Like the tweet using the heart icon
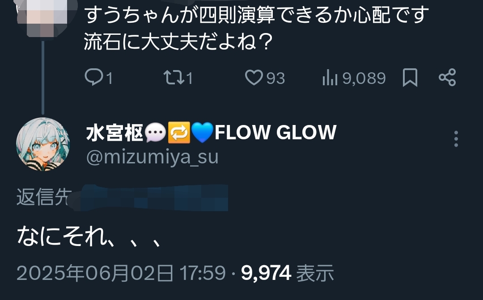 (254, 78)
